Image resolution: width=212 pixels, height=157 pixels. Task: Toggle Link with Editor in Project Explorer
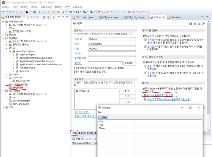click(x=48, y=17)
